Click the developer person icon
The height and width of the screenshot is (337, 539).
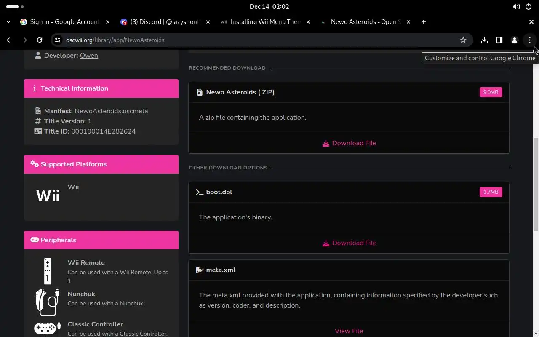(x=38, y=56)
